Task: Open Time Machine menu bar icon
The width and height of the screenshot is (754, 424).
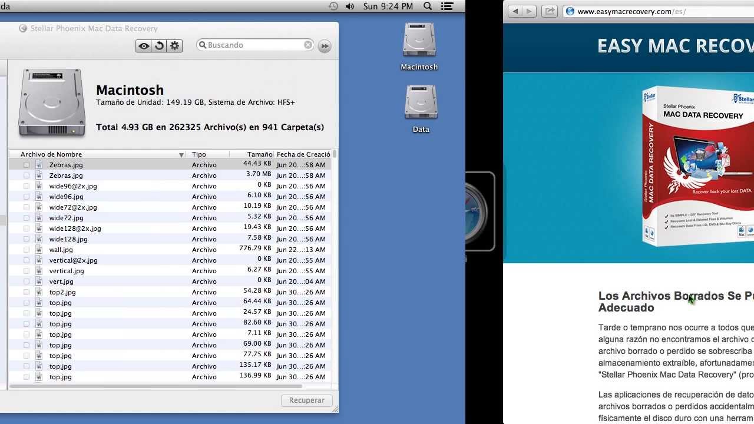Action: tap(333, 6)
